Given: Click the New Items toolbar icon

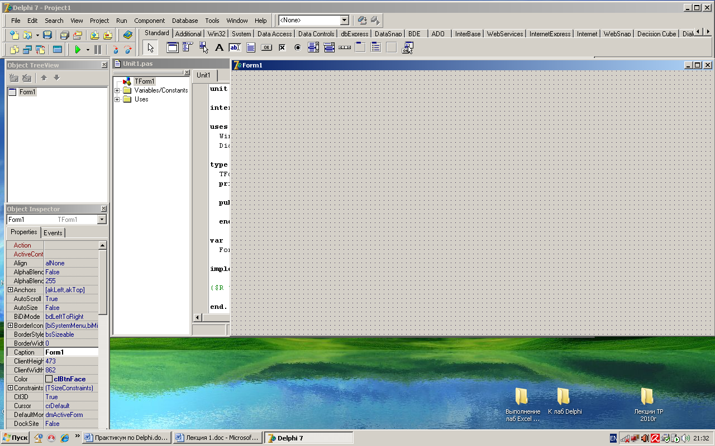Looking at the screenshot, I should click(15, 35).
